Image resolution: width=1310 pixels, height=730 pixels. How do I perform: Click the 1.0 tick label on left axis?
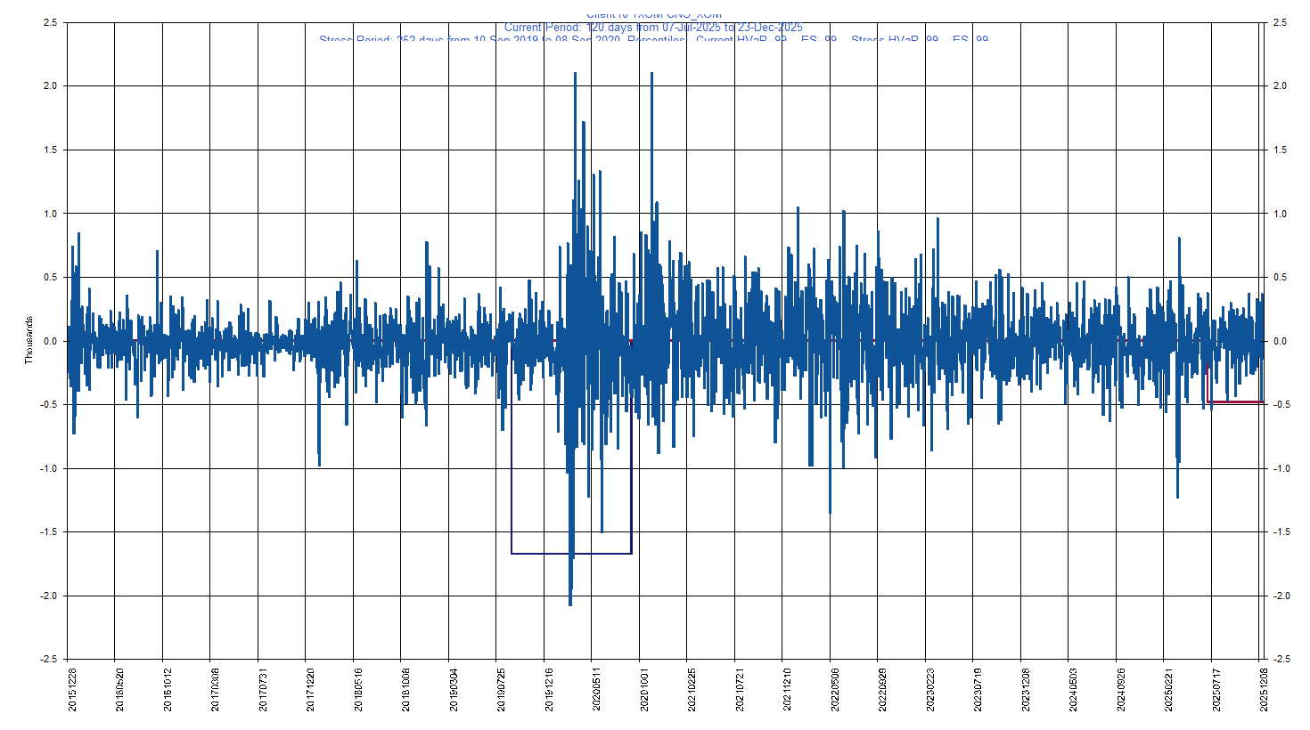50,214
